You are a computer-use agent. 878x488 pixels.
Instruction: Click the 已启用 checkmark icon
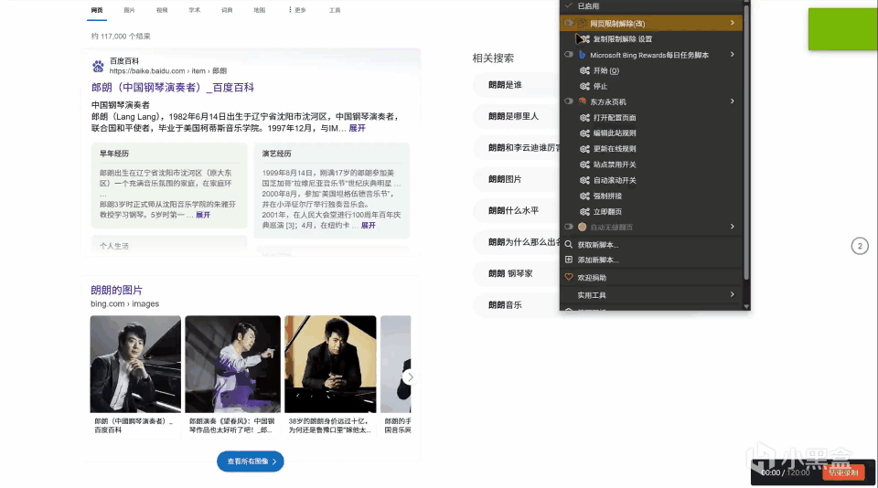point(568,5)
